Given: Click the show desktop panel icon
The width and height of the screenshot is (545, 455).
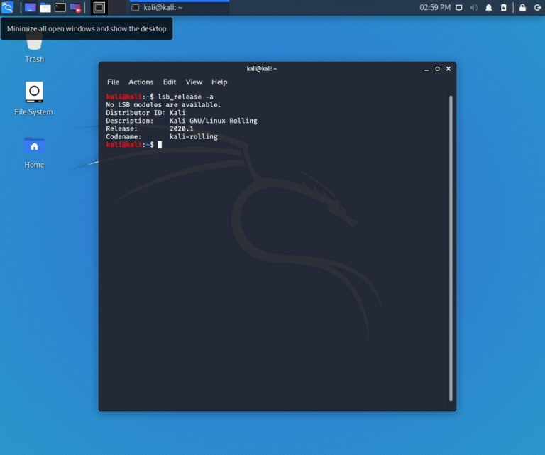Looking at the screenshot, I should pos(30,7).
